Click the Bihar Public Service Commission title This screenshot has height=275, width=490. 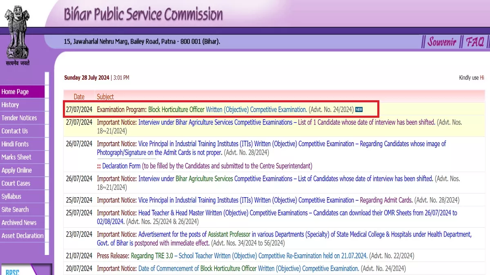click(143, 15)
